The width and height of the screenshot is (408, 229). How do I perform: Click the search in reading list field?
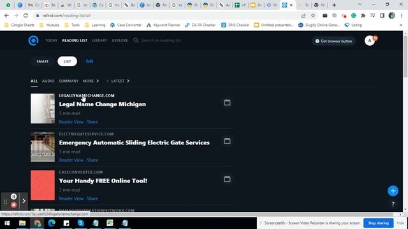tap(161, 41)
